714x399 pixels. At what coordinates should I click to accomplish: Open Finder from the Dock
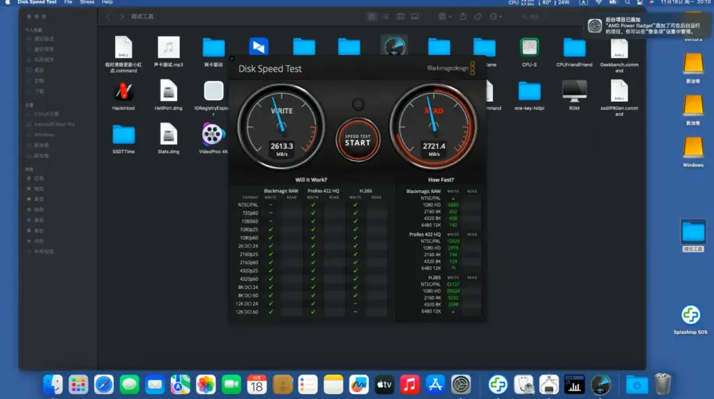click(53, 385)
